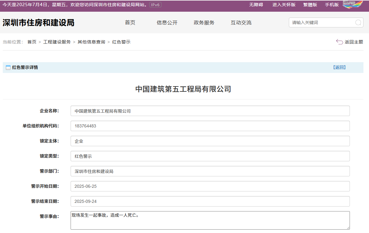Viewport: 369px width, 233px height.
Task: Click the 警示开始日期: label
Action: coord(45,186)
